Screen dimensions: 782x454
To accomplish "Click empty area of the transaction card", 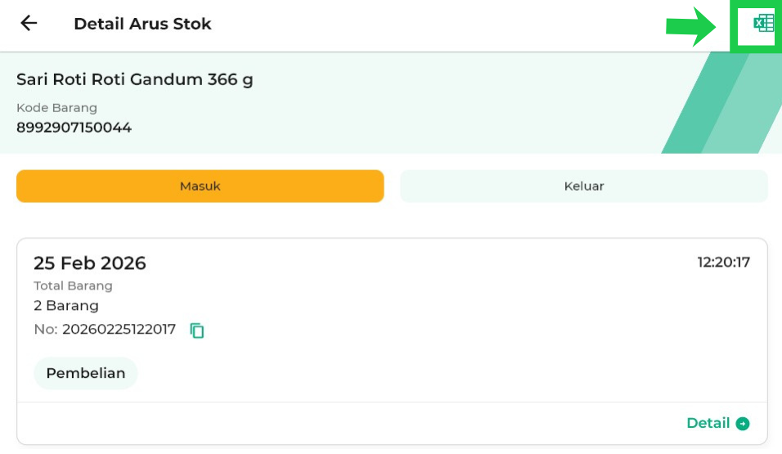I will 450,344.
